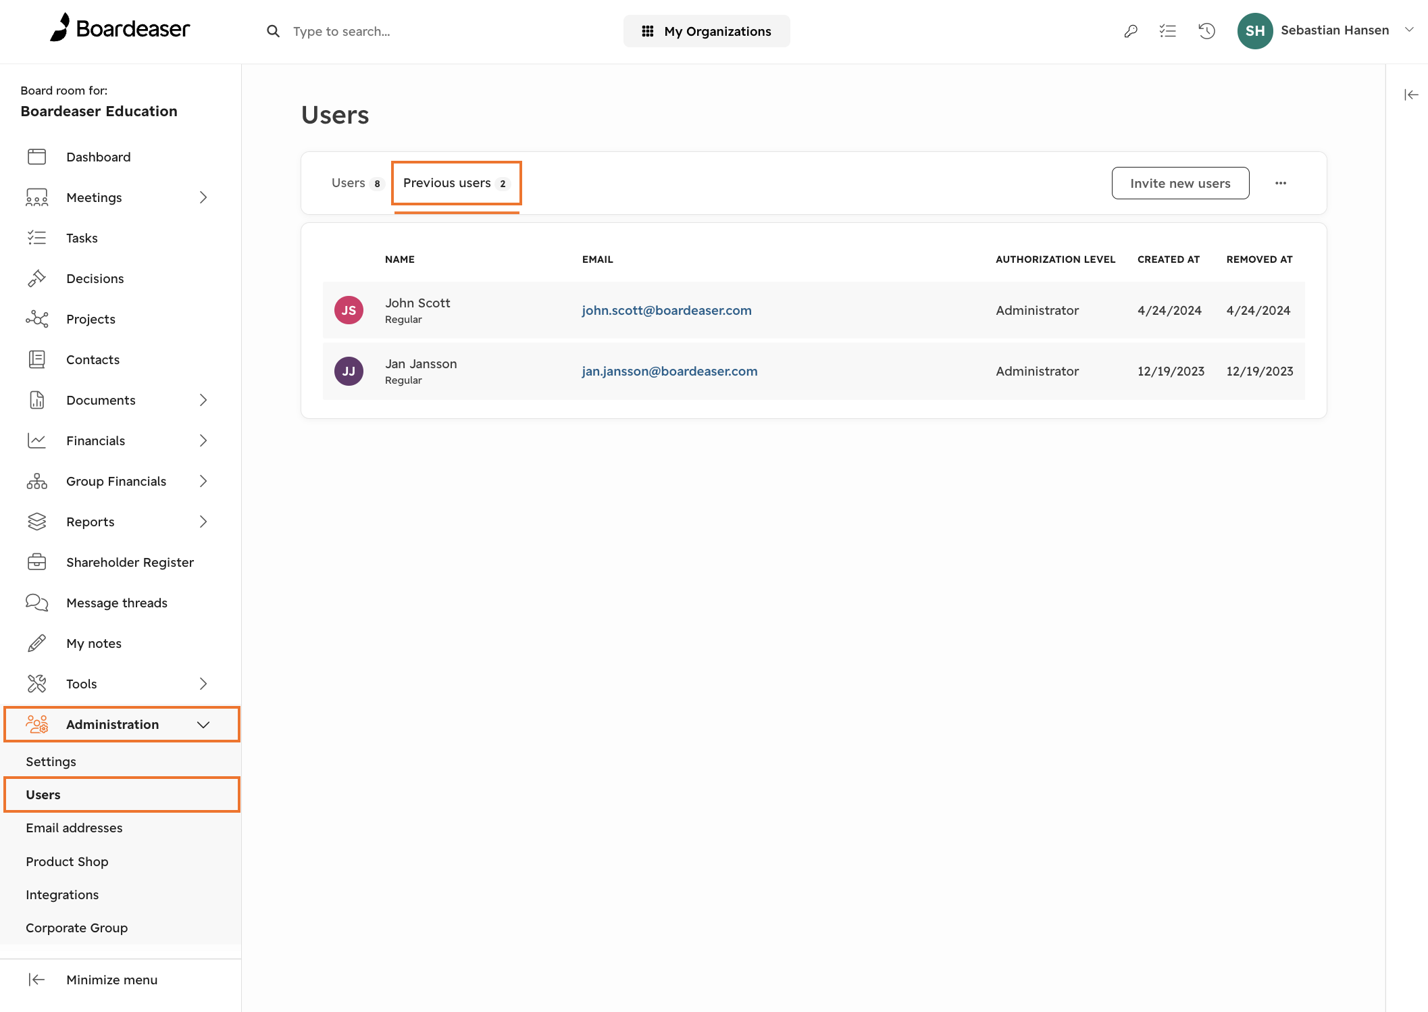Expand the Documents submenu chevron

[203, 400]
